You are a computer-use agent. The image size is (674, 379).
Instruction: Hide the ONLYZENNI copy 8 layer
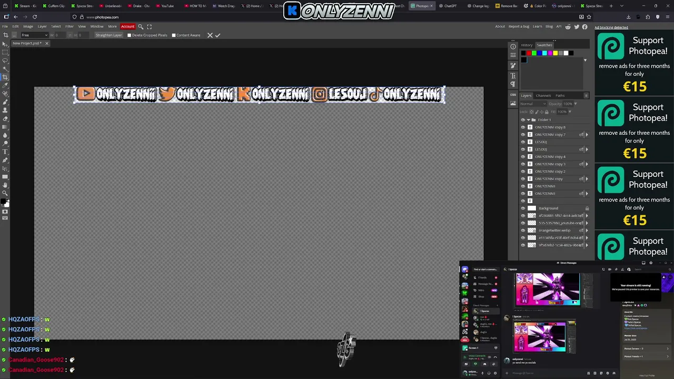click(x=523, y=127)
